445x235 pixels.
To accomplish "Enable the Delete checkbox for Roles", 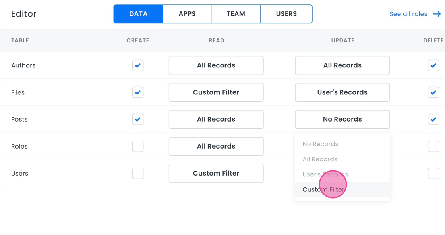I will 433,146.
